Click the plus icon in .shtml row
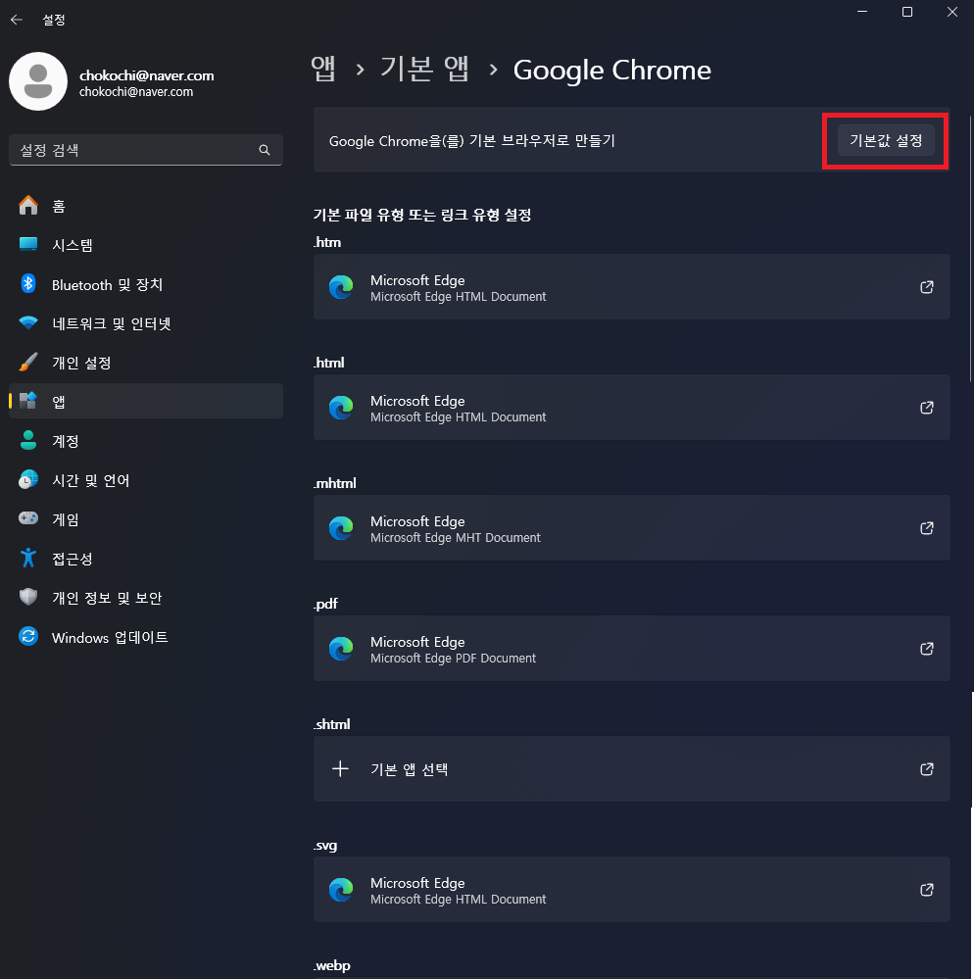The image size is (974, 979). (x=340, y=768)
